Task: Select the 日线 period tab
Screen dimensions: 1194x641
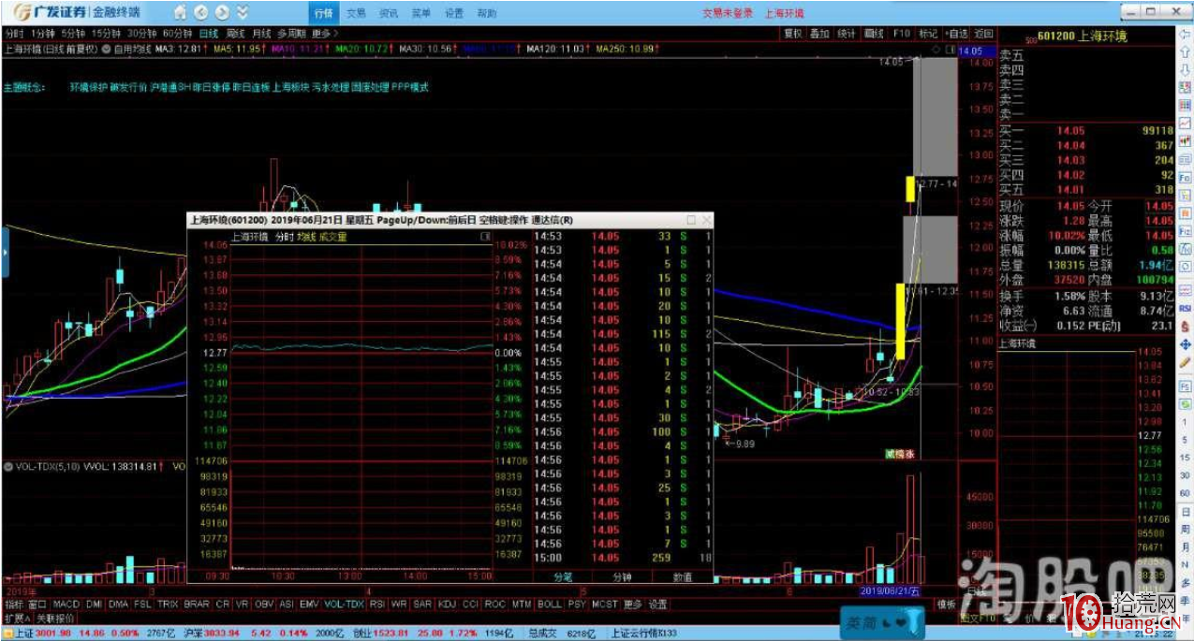Action: point(209,34)
